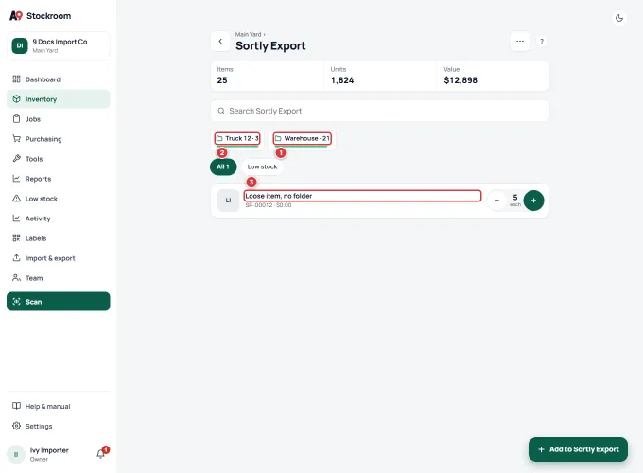Image resolution: width=643 pixels, height=473 pixels.
Task: Increase quantity with the green plus button
Action: 533,201
